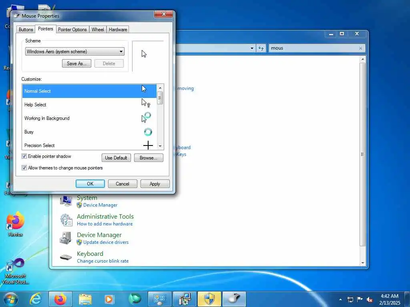Click Control Panel scroll up arrow
Screen dimensions: 410x307
pyautogui.click(x=362, y=60)
